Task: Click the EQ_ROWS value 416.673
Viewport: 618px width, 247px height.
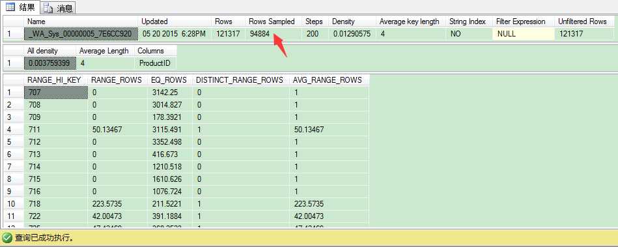Action: (170, 154)
